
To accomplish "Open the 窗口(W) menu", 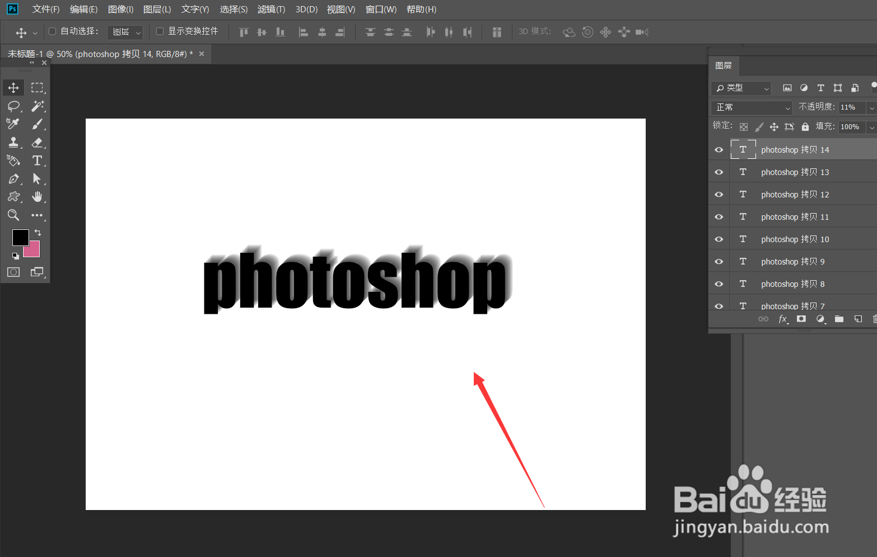I will point(381,10).
